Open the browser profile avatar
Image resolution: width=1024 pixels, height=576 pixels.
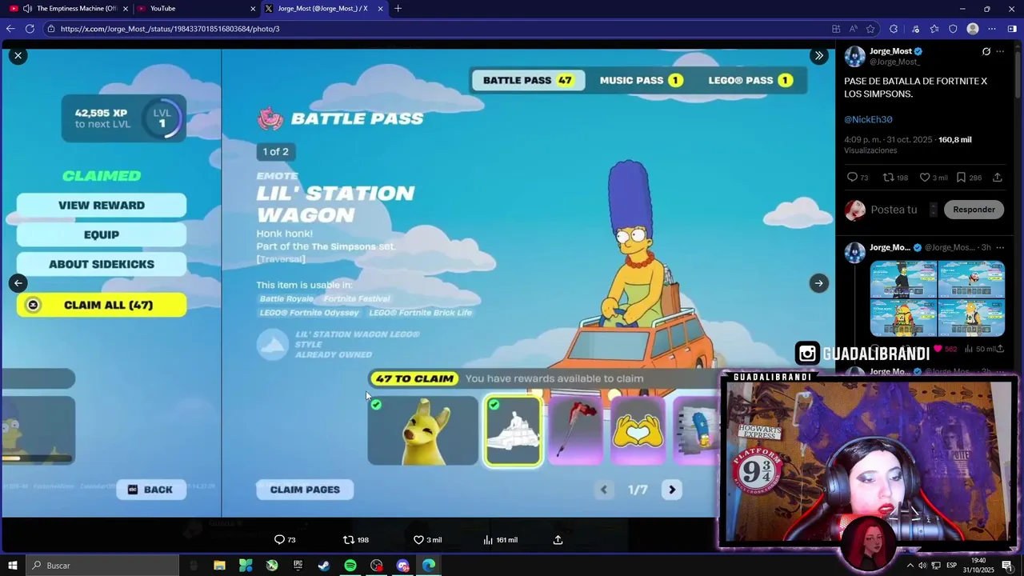tap(973, 29)
